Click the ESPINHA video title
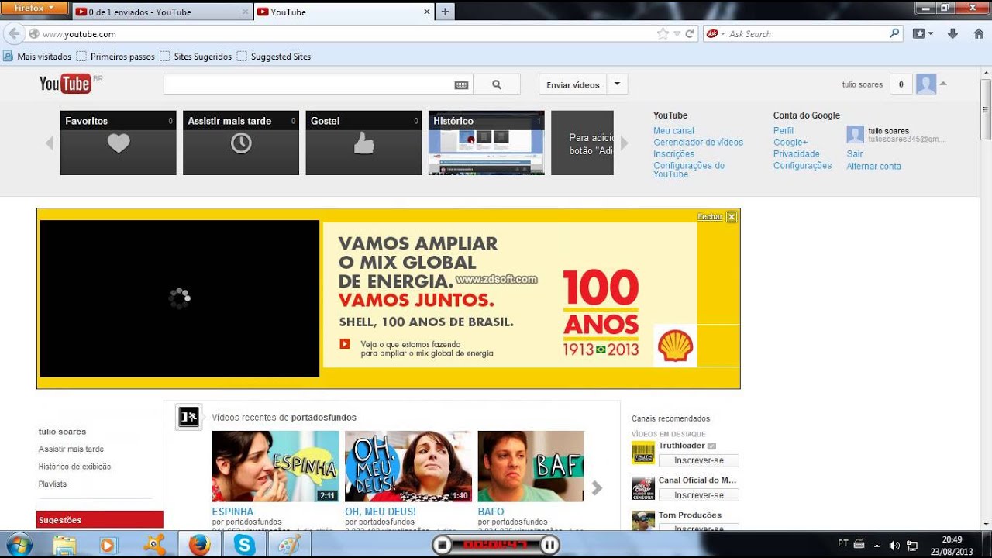 coord(232,511)
